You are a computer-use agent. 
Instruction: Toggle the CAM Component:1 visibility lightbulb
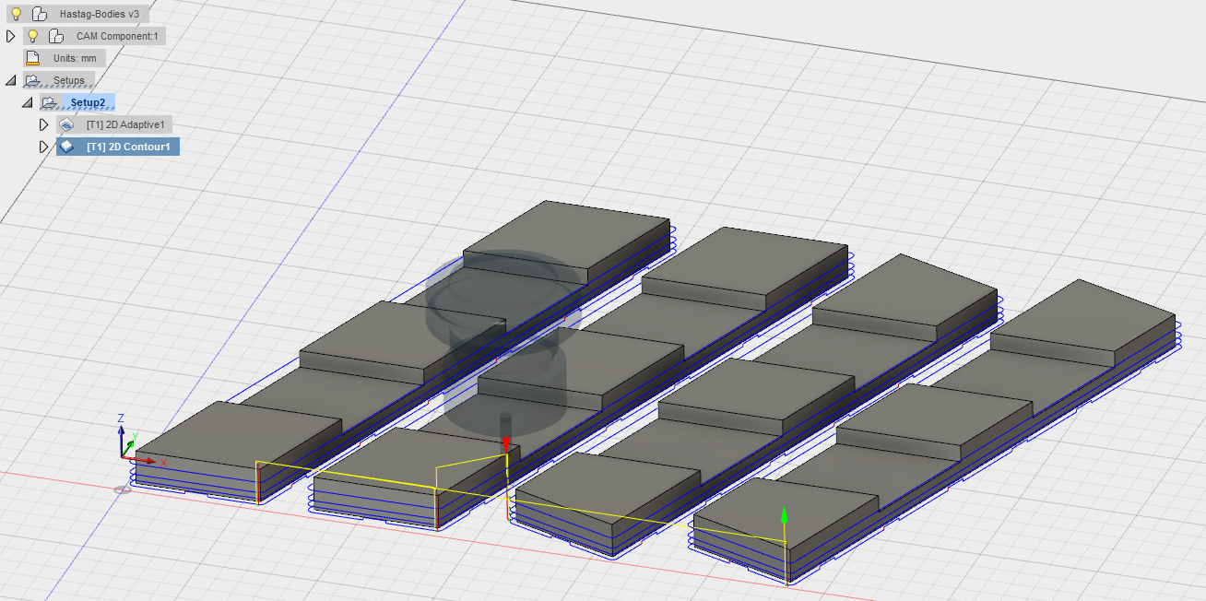33,36
